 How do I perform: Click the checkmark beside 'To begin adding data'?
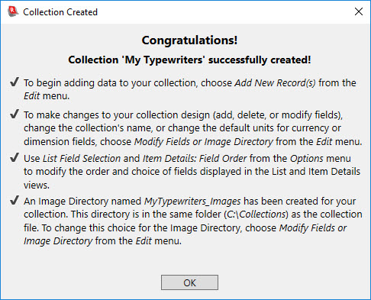tap(15, 82)
